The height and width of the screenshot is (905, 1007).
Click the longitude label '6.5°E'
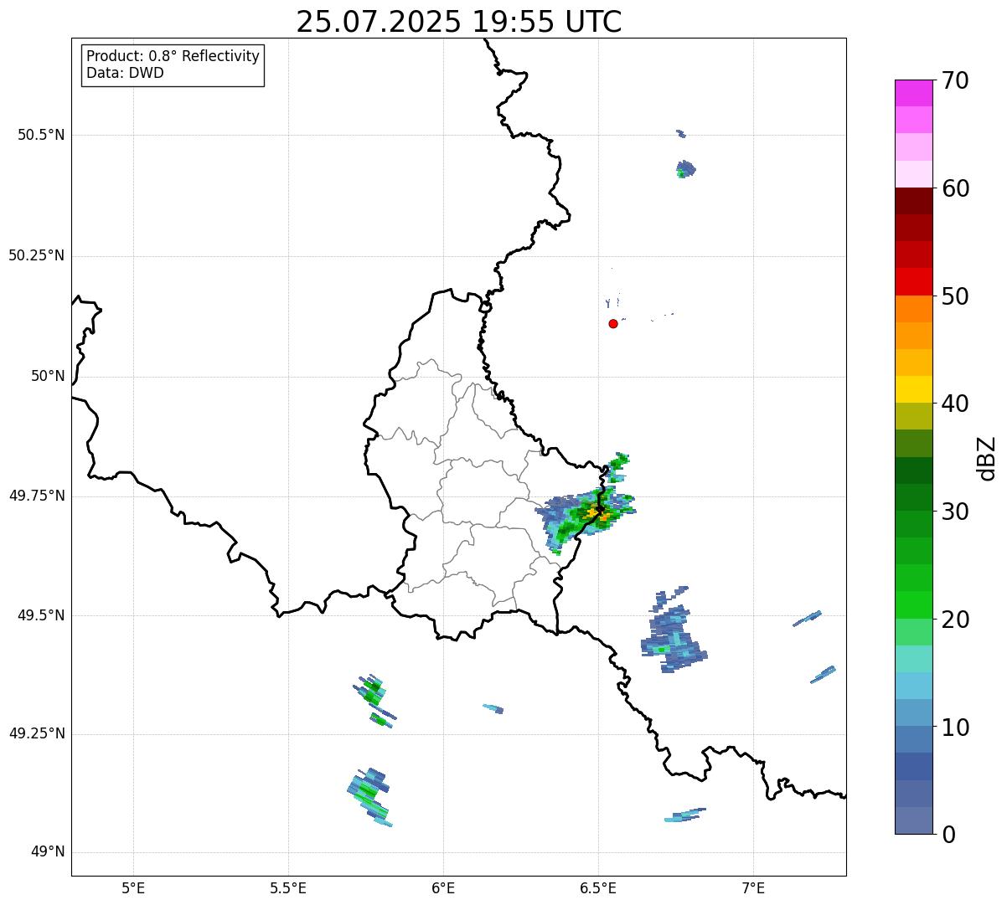click(x=598, y=888)
